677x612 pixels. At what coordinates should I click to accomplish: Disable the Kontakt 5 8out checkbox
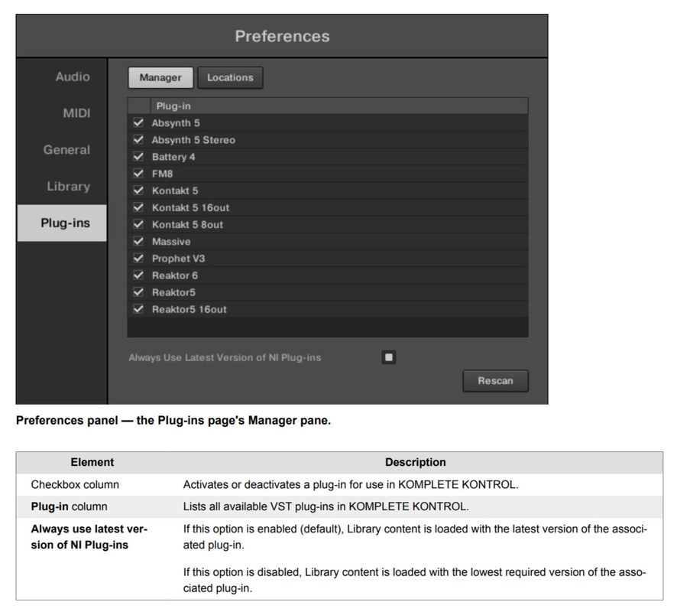click(x=138, y=224)
